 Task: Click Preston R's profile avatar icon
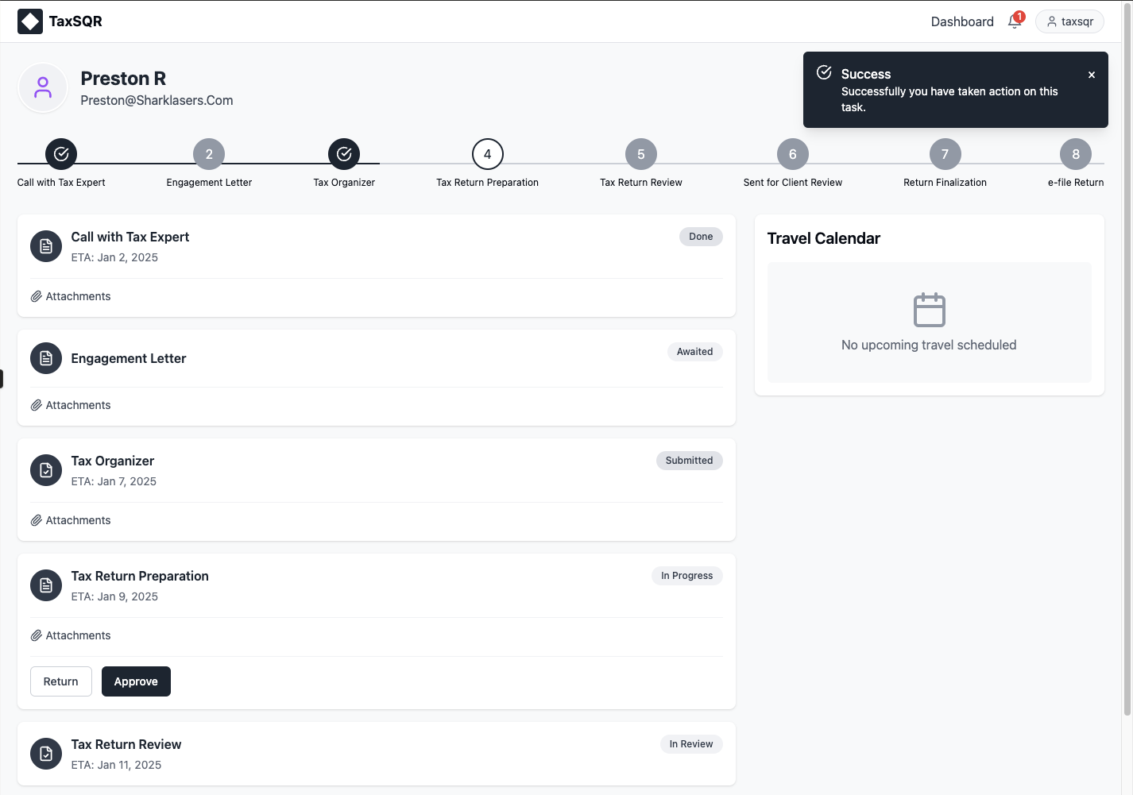(43, 87)
